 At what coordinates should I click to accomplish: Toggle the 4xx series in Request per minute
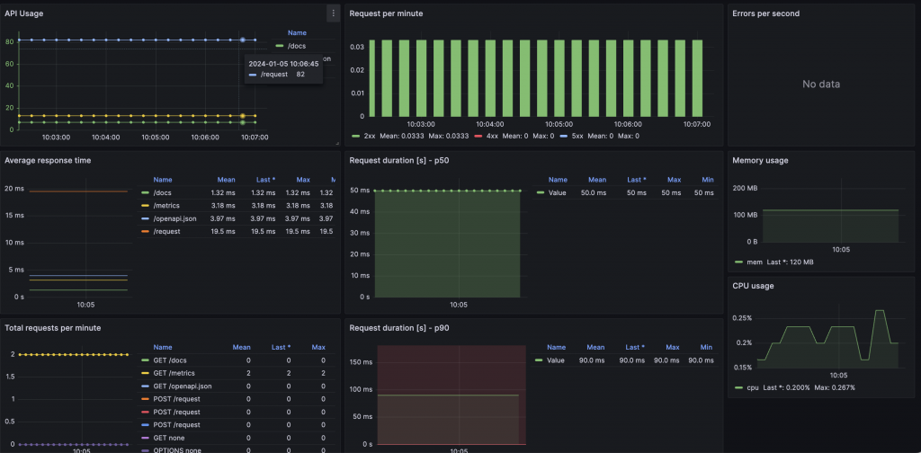(492, 136)
